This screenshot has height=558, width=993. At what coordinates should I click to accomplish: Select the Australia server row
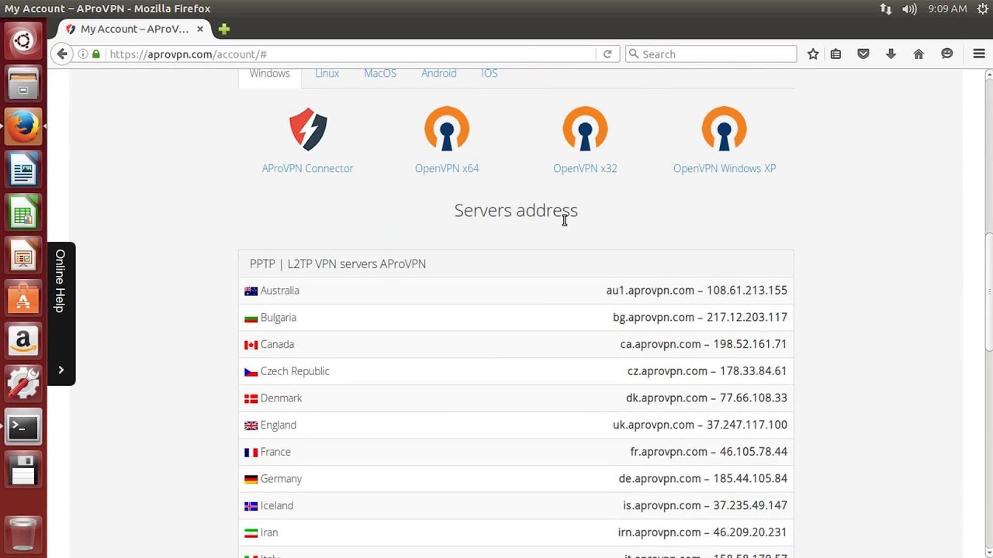pyautogui.click(x=516, y=291)
